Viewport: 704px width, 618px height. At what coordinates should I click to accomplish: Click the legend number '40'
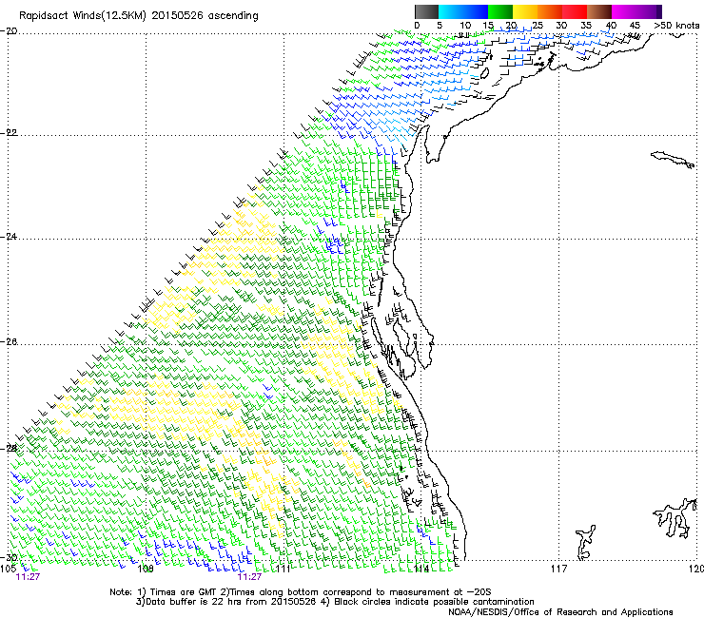[611, 26]
